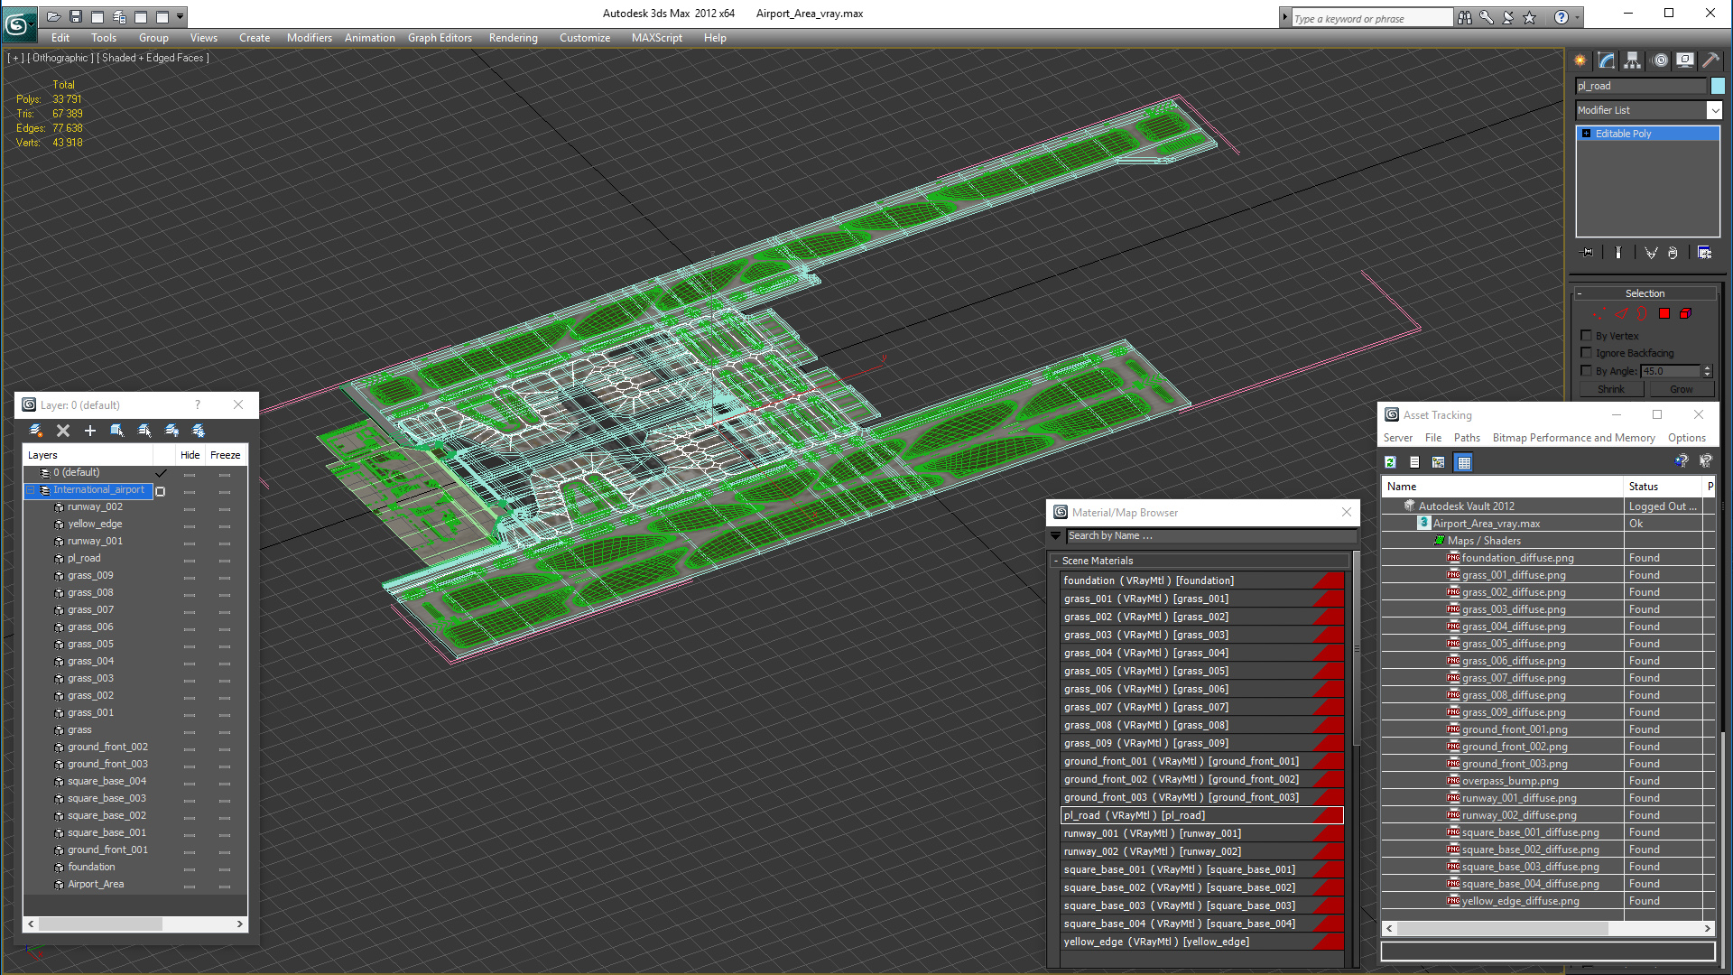Toggle Freeze for yellow_edge layer object
Image resolution: width=1733 pixels, height=975 pixels.
point(225,525)
